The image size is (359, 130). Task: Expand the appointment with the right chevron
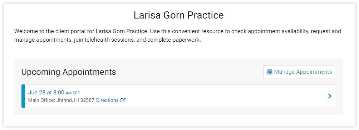pyautogui.click(x=330, y=96)
